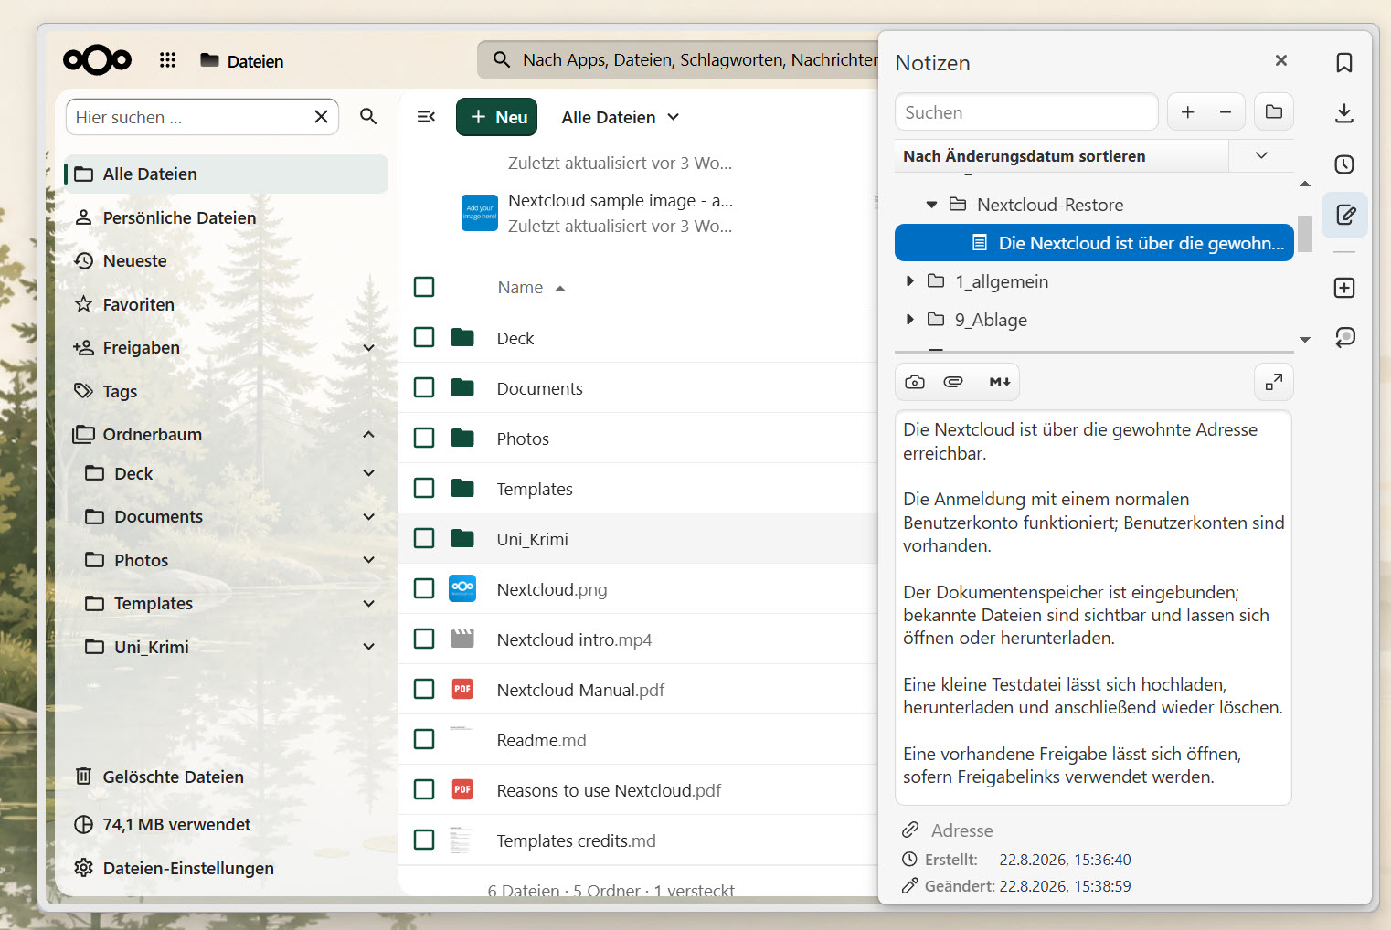Expand the Photos folder in Ordnerbaum
The height and width of the screenshot is (930, 1391).
tap(369, 560)
